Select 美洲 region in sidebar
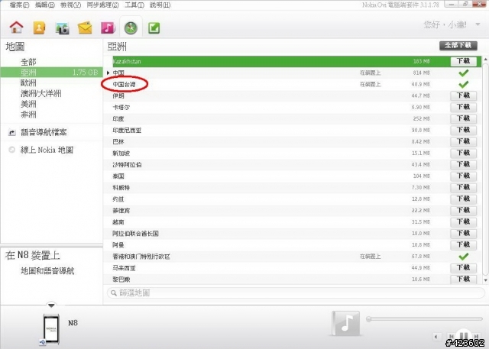The height and width of the screenshot is (349, 489). [x=28, y=104]
